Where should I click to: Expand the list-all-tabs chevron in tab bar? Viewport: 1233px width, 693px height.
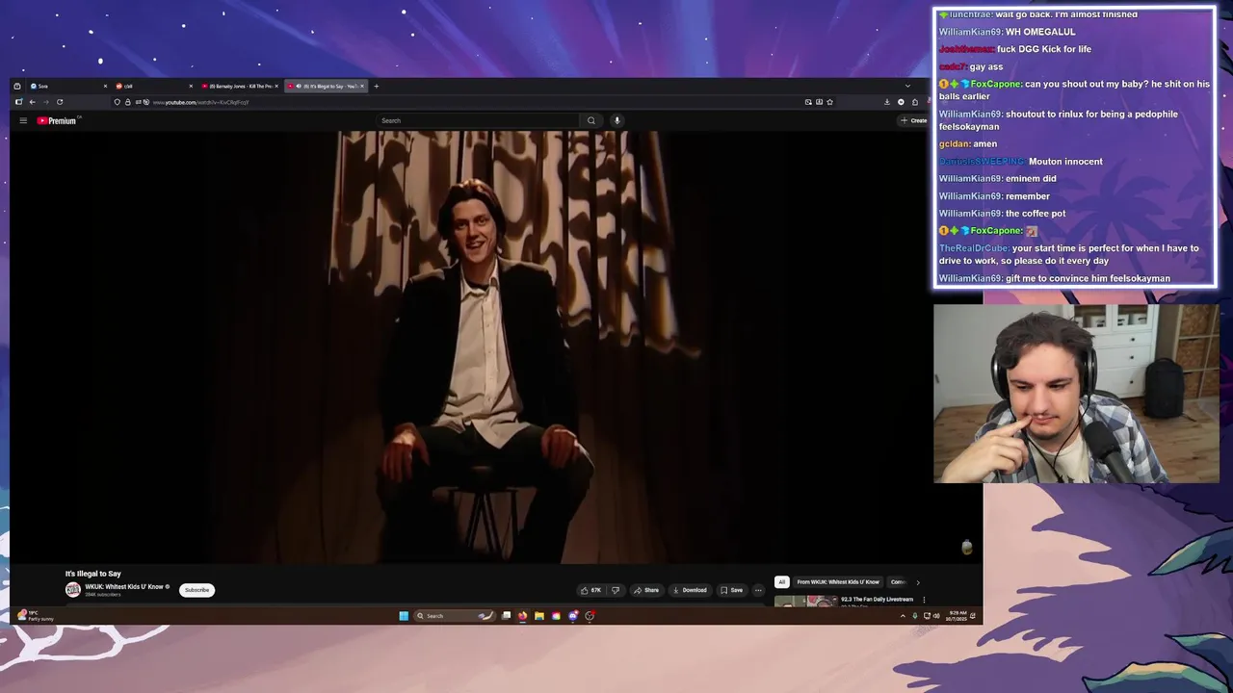[907, 86]
